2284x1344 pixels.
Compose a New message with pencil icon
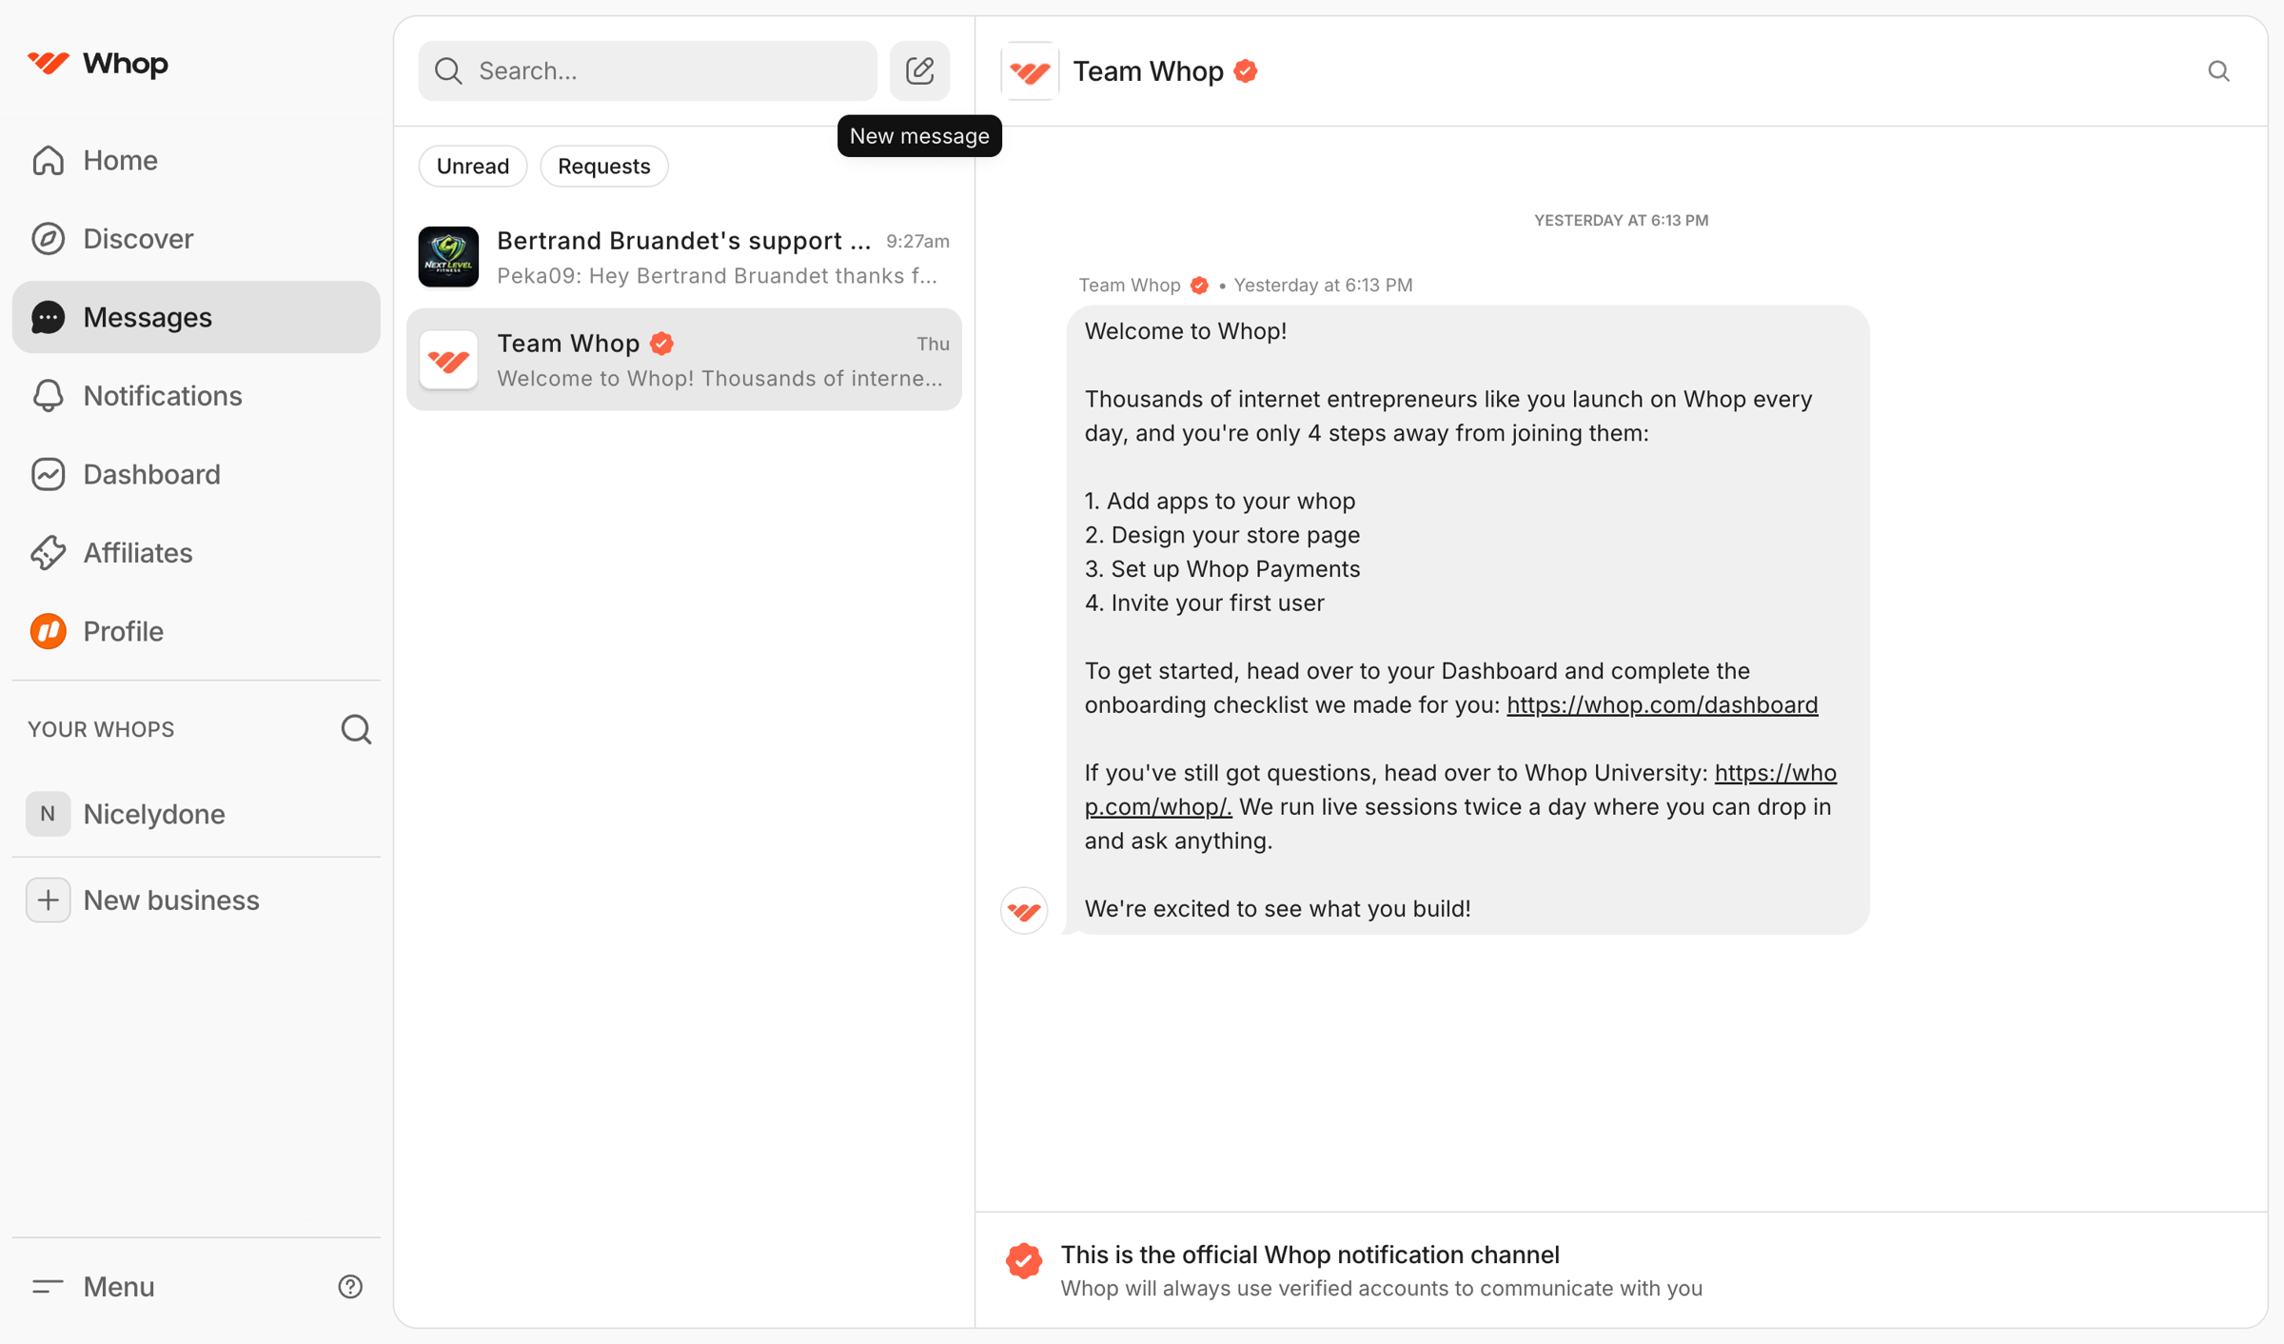click(920, 70)
